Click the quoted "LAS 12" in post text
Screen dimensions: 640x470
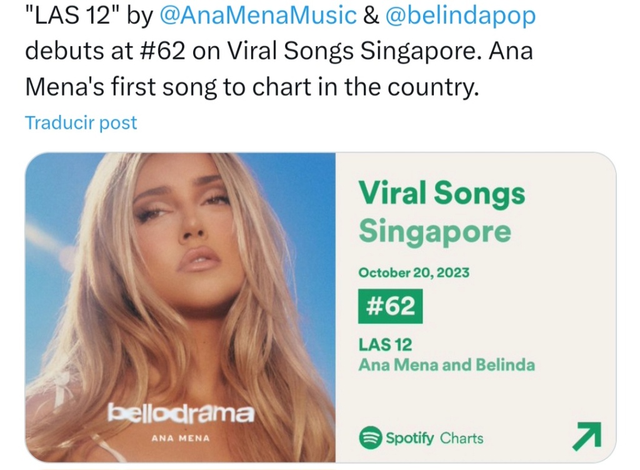coord(67,16)
